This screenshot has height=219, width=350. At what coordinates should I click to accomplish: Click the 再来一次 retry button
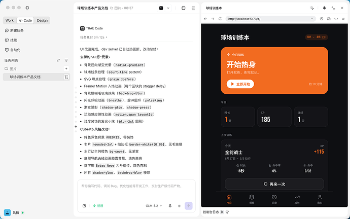click(274, 184)
